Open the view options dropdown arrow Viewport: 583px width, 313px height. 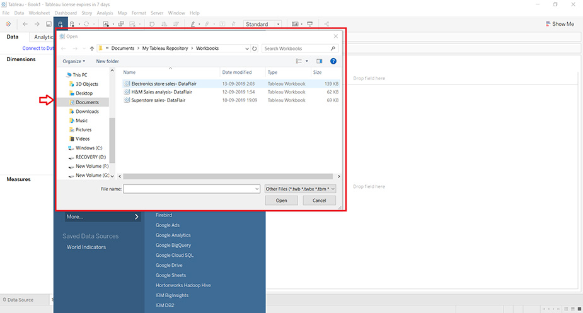307,61
